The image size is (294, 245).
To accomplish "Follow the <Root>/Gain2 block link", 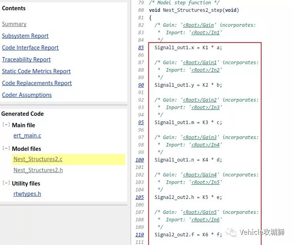I will pyautogui.click(x=200, y=100).
